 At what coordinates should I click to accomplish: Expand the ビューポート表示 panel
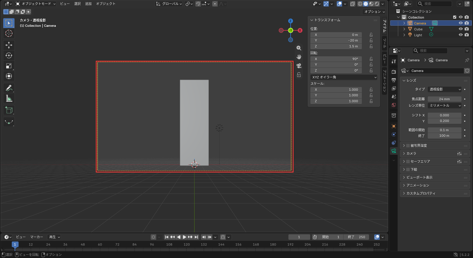tap(435, 178)
